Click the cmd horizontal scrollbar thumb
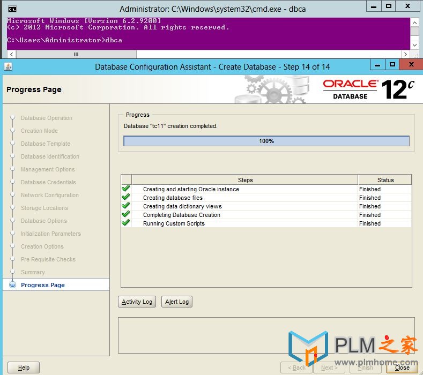This screenshot has height=375, width=423. coord(76,54)
